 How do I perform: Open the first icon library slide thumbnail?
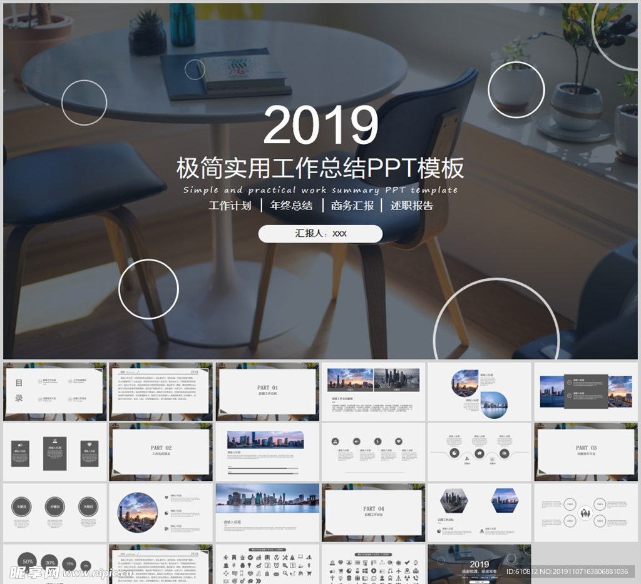[x=267, y=564]
